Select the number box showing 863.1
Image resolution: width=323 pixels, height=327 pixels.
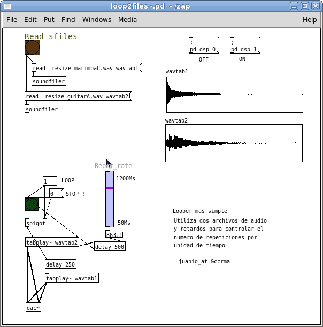point(114,234)
